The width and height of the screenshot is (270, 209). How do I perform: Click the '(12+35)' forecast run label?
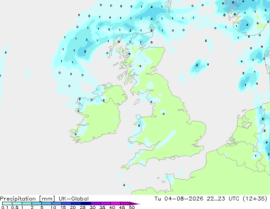point(255,199)
